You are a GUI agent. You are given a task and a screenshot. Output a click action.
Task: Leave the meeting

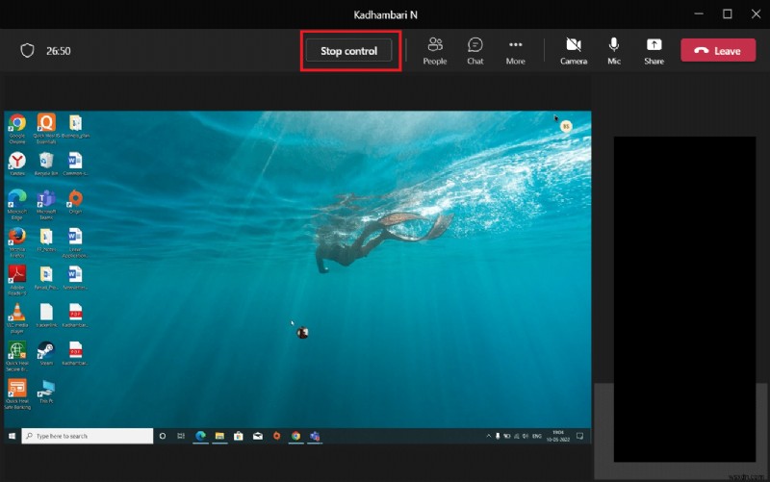point(718,51)
